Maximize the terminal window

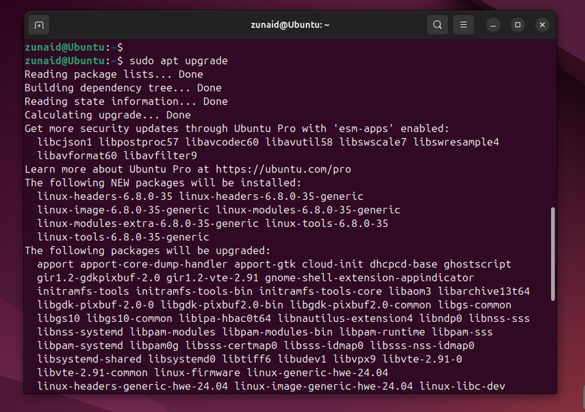pos(517,24)
